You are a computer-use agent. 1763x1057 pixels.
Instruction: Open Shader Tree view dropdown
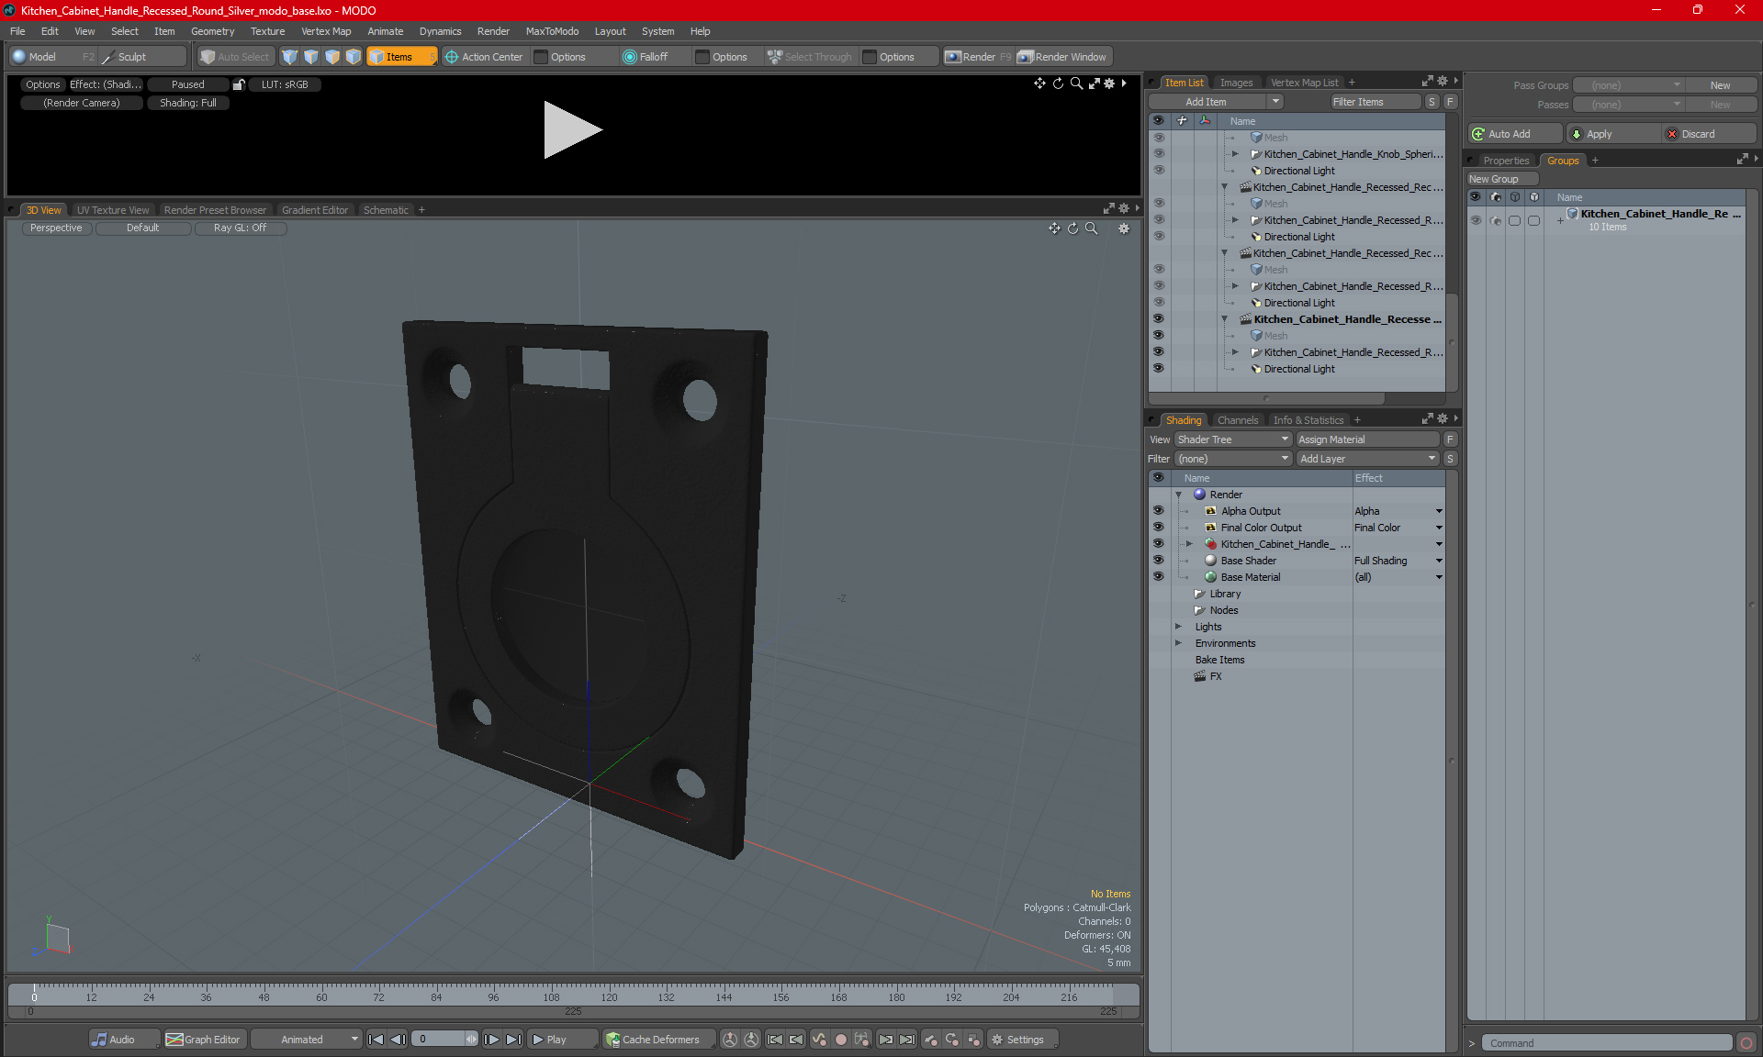(1233, 439)
